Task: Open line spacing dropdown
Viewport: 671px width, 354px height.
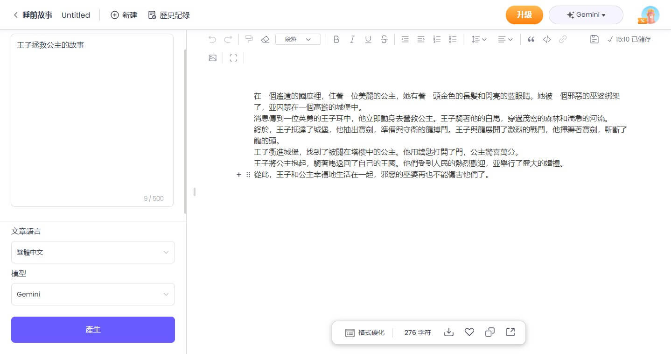Action: click(x=479, y=39)
